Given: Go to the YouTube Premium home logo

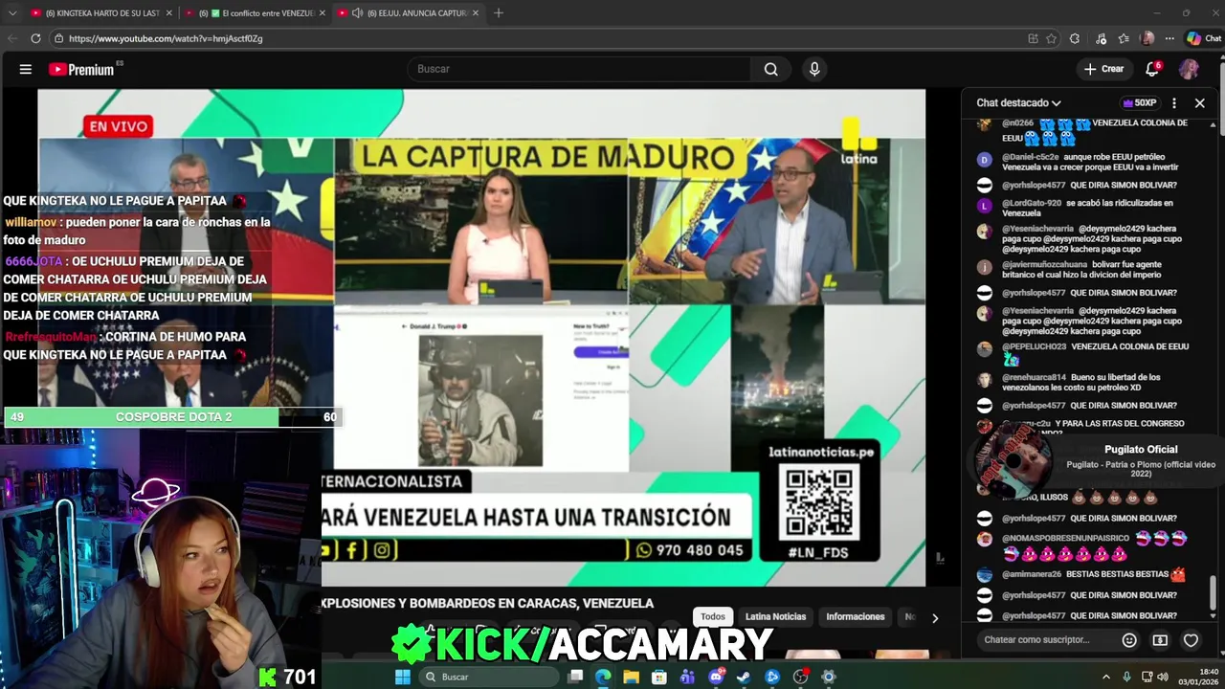Looking at the screenshot, I should pyautogui.click(x=82, y=69).
